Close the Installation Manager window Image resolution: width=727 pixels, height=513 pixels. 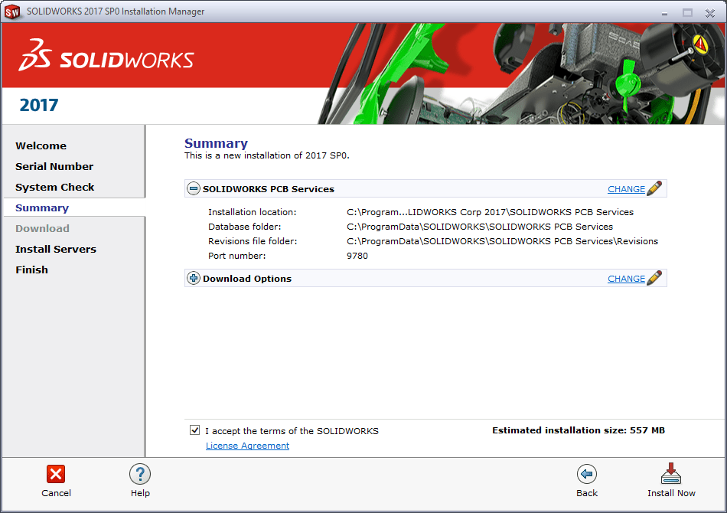tap(708, 12)
